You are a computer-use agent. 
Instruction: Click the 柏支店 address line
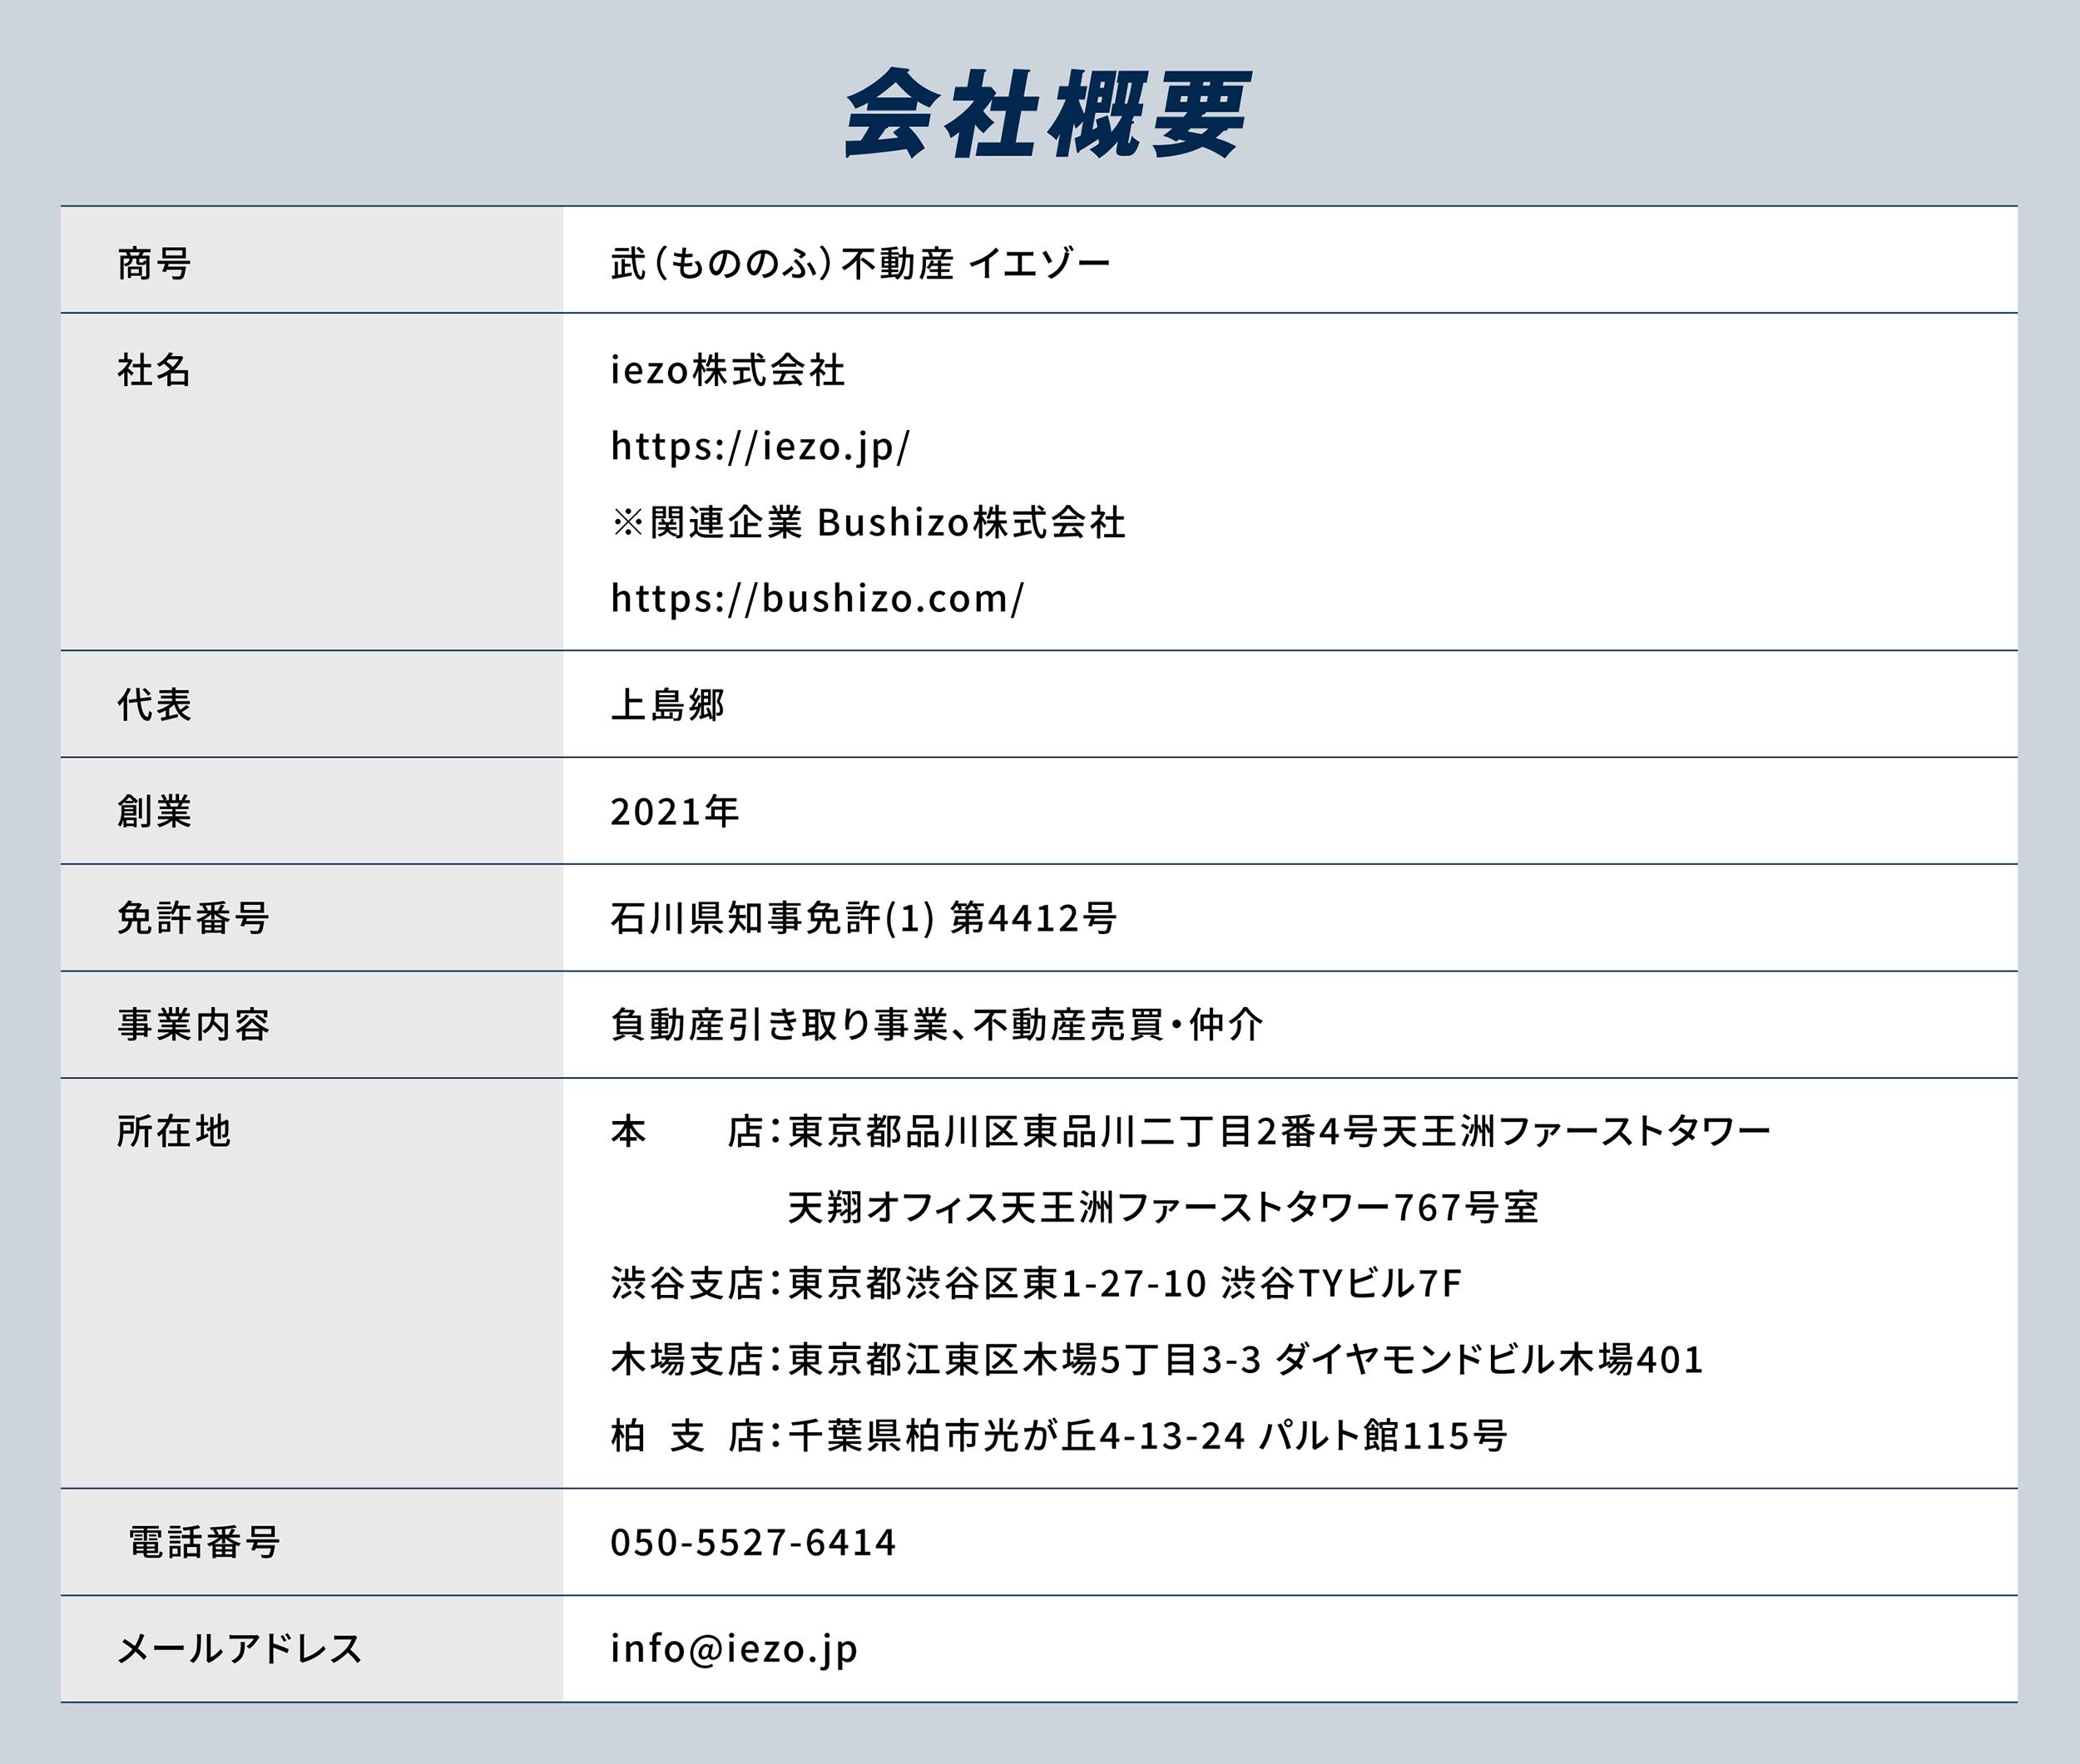point(1057,1435)
